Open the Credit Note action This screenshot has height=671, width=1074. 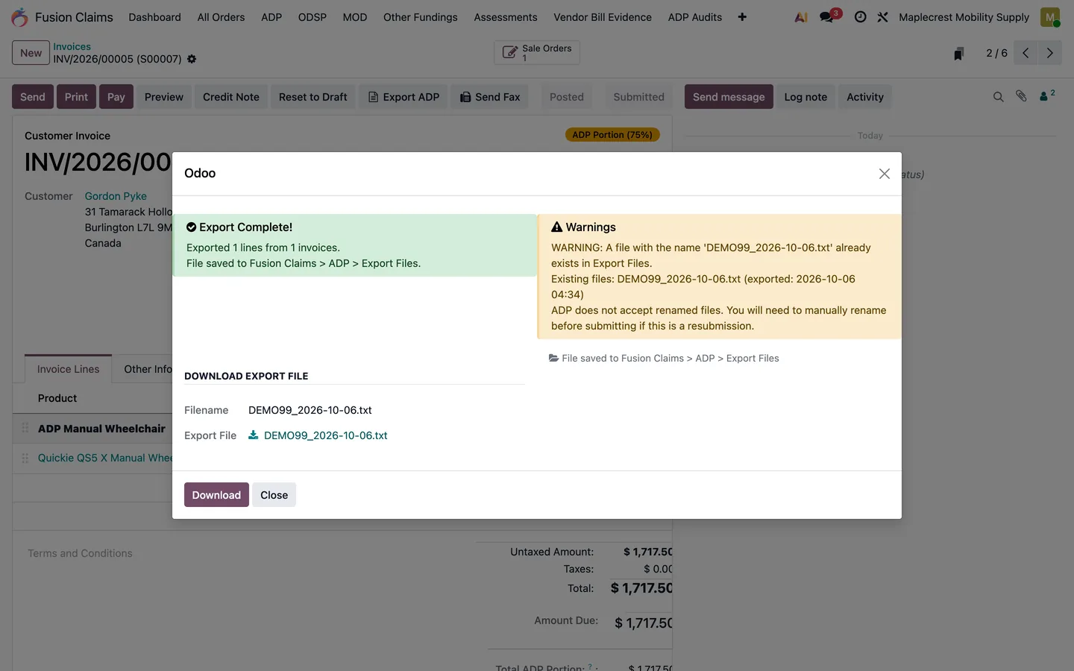[x=231, y=97]
